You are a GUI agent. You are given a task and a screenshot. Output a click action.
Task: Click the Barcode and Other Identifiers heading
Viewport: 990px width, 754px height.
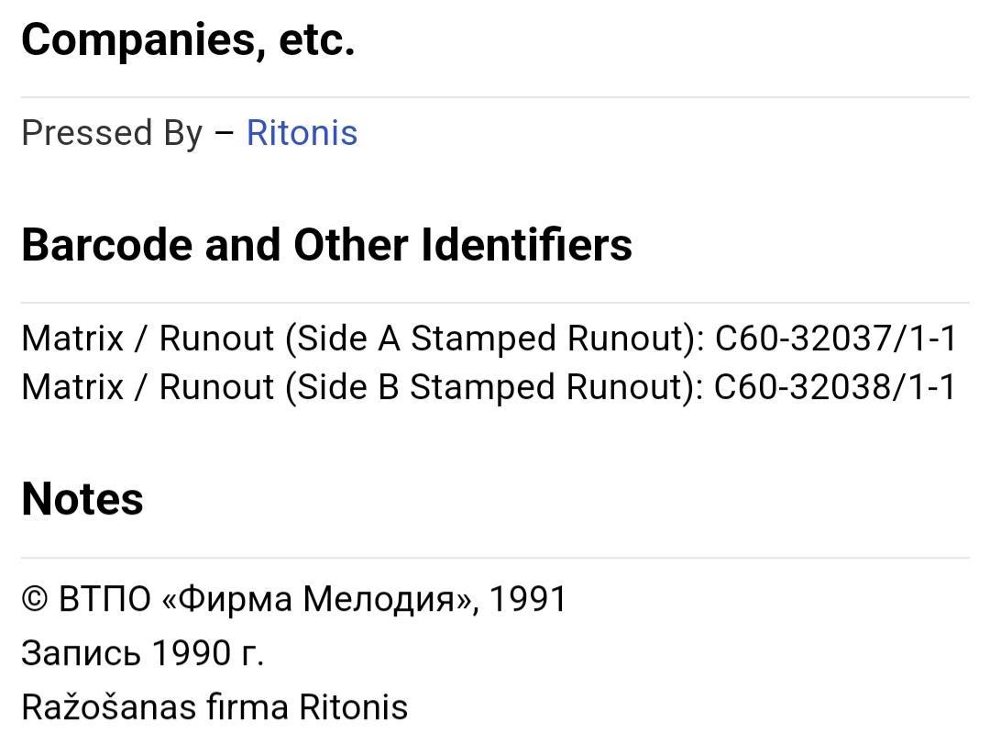coord(326,245)
